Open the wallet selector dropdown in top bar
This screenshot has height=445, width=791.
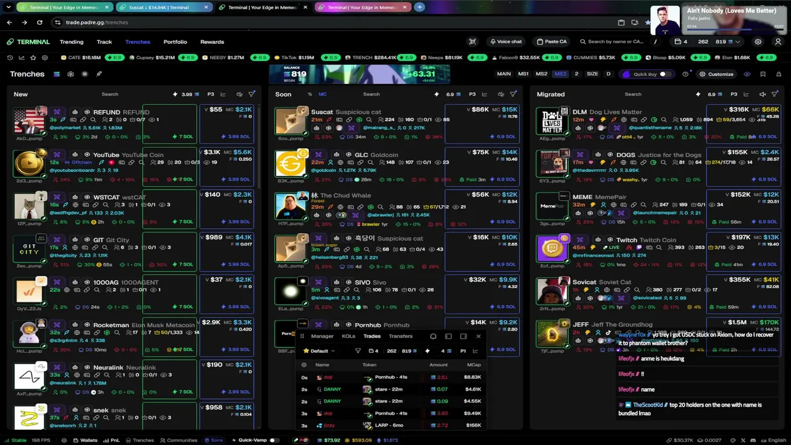(708, 42)
